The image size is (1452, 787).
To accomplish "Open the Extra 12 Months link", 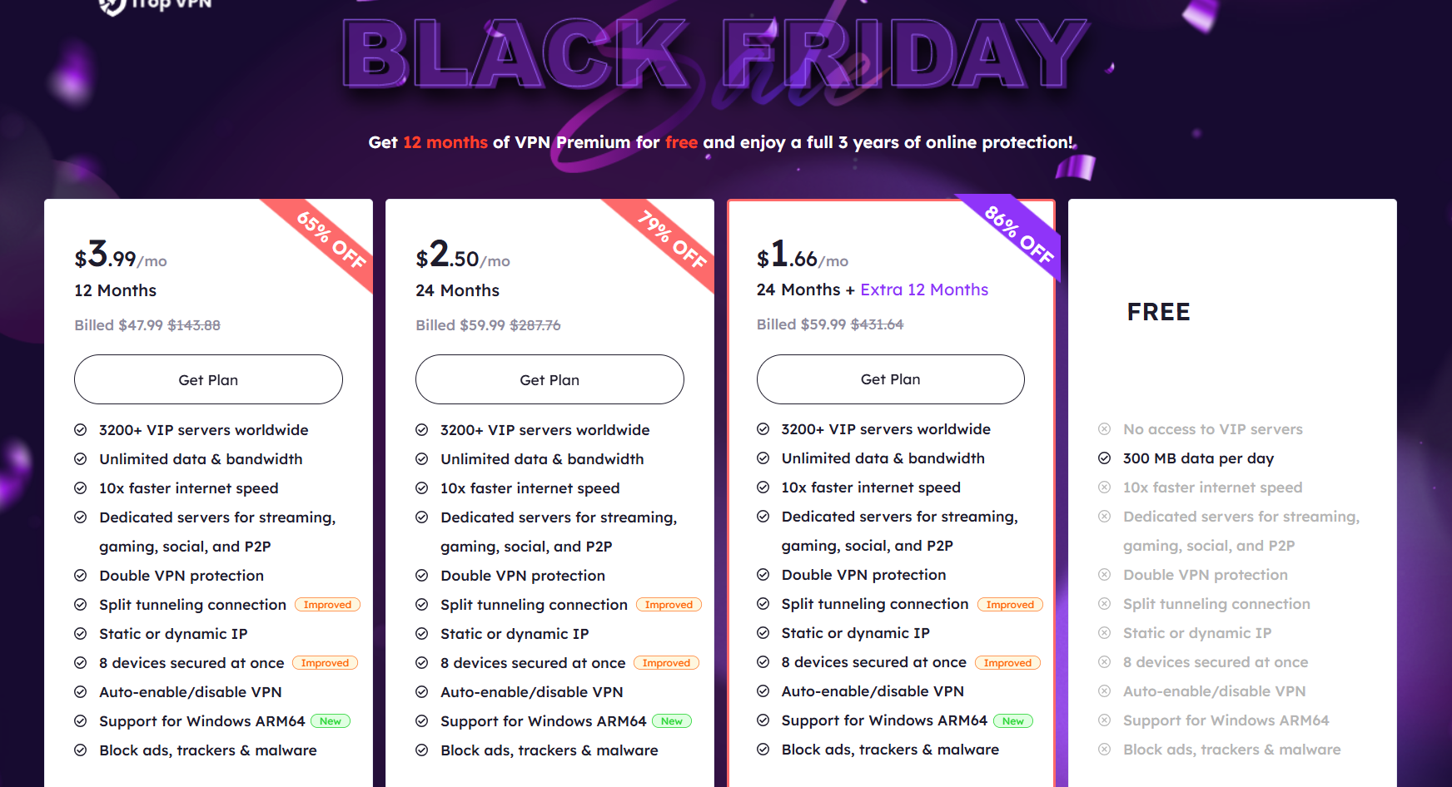I will click(x=924, y=290).
